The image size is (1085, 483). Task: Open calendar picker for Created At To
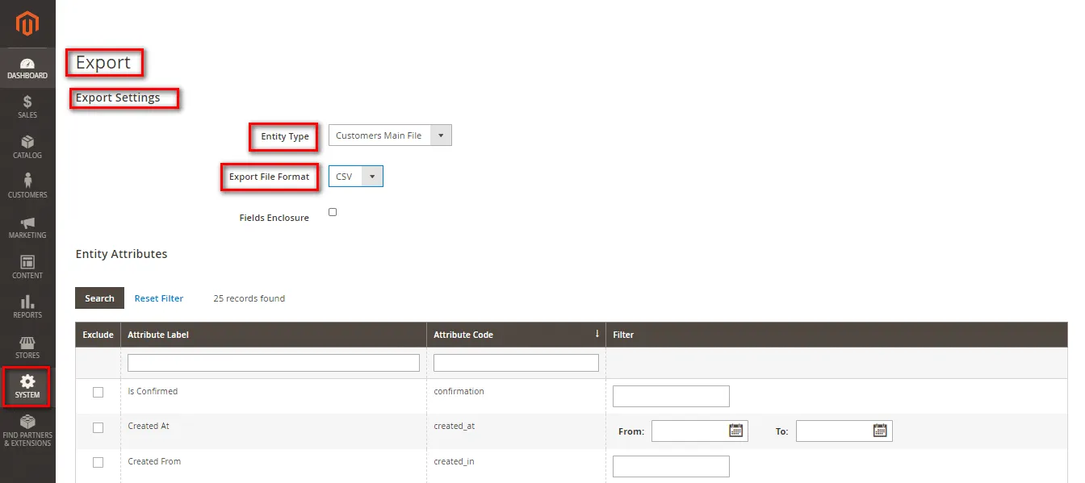(x=880, y=431)
